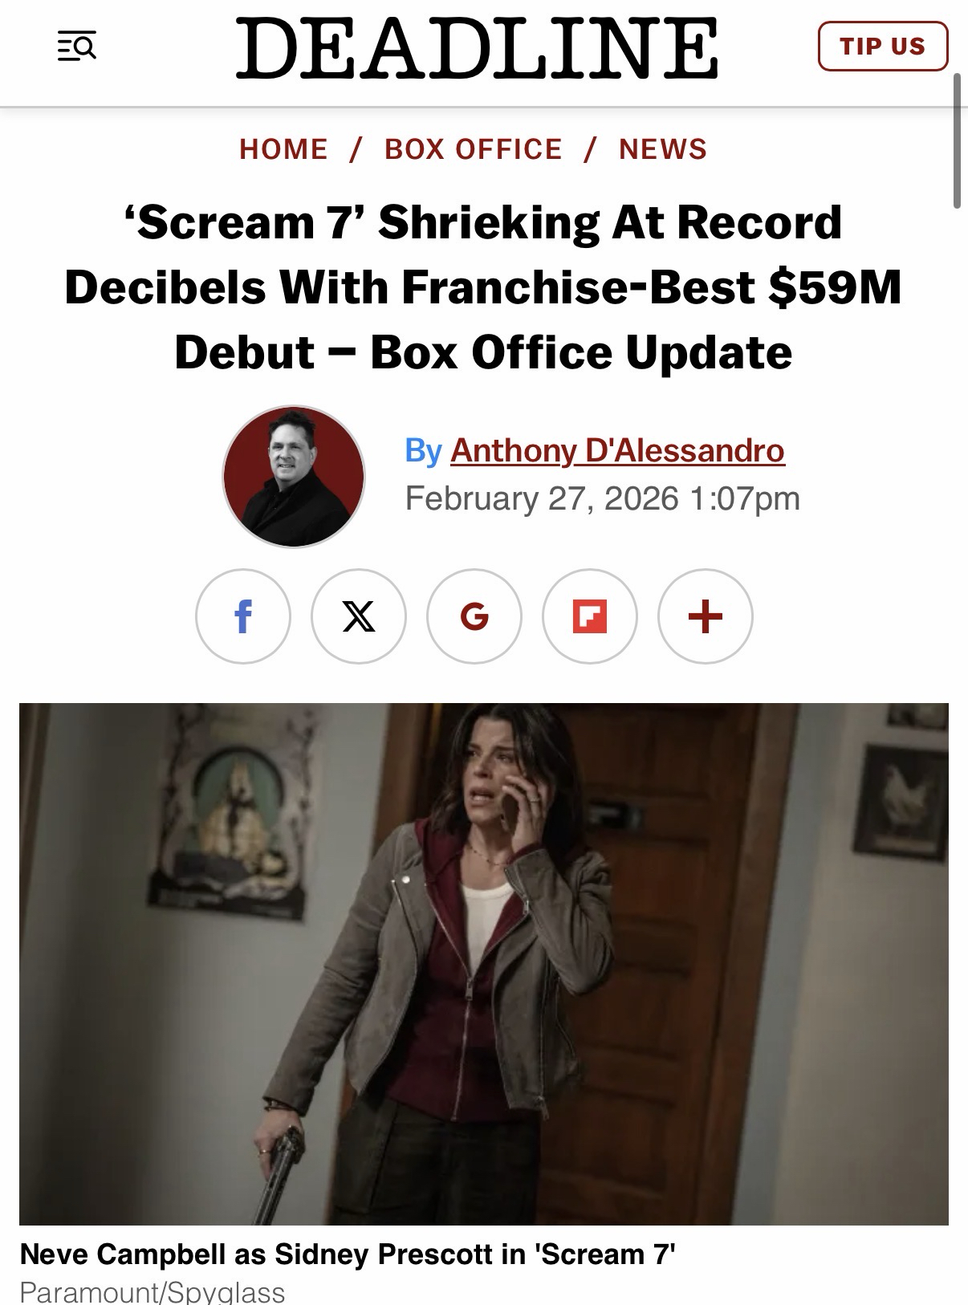Viewport: 968px width, 1305px height.
Task: Share the article on X
Action: (x=359, y=616)
